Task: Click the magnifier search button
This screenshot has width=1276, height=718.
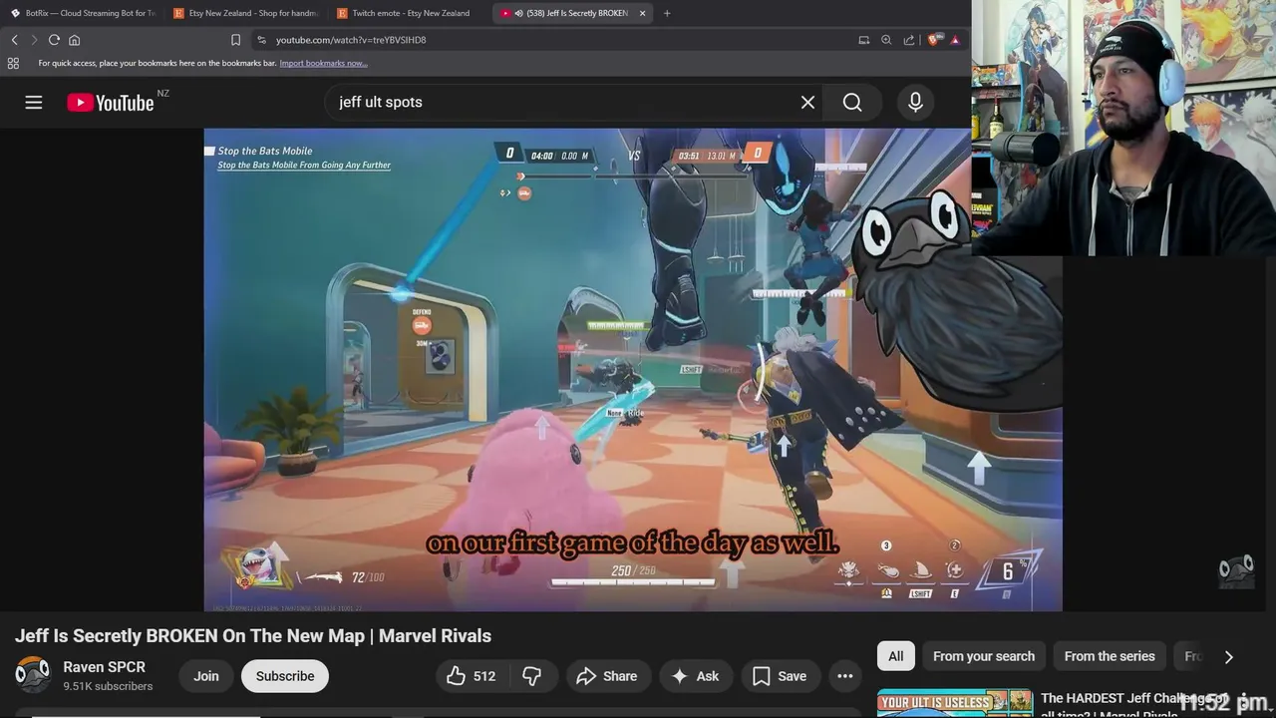Action: pyautogui.click(x=852, y=102)
